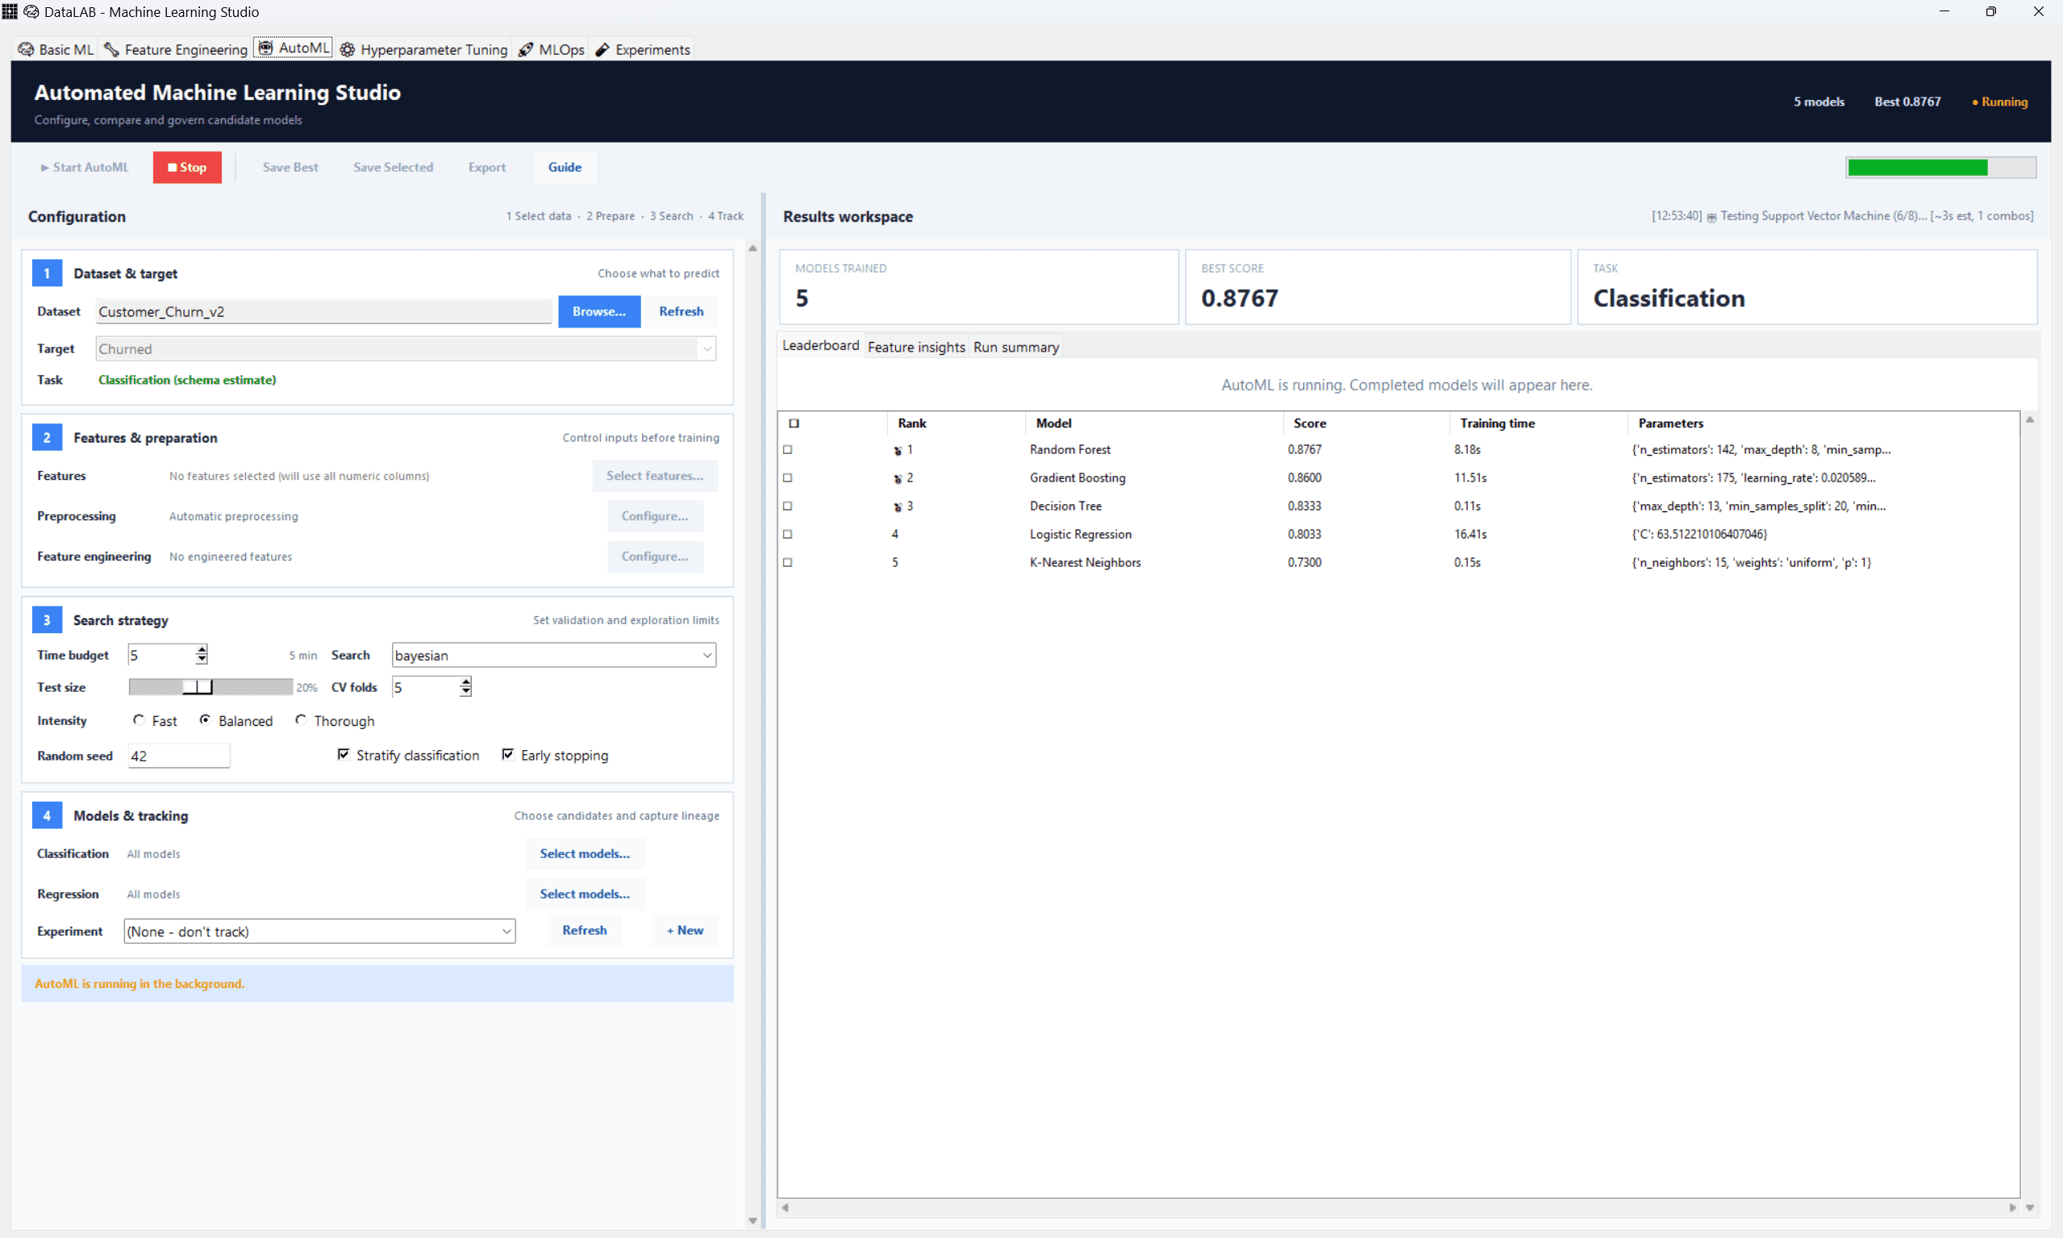
Task: Click the Experiments pencil icon
Action: click(603, 49)
